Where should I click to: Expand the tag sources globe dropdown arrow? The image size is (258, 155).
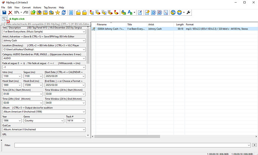184,12
